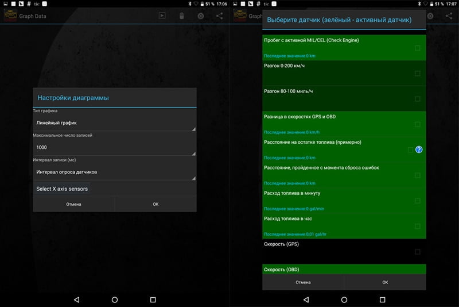Click the blue help question mark icon

click(419, 149)
